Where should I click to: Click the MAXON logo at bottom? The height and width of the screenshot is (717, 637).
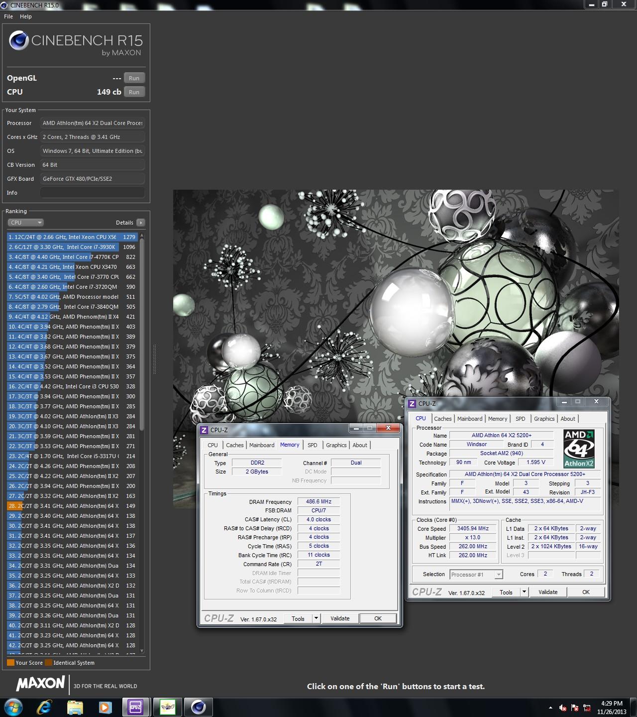coord(41,684)
